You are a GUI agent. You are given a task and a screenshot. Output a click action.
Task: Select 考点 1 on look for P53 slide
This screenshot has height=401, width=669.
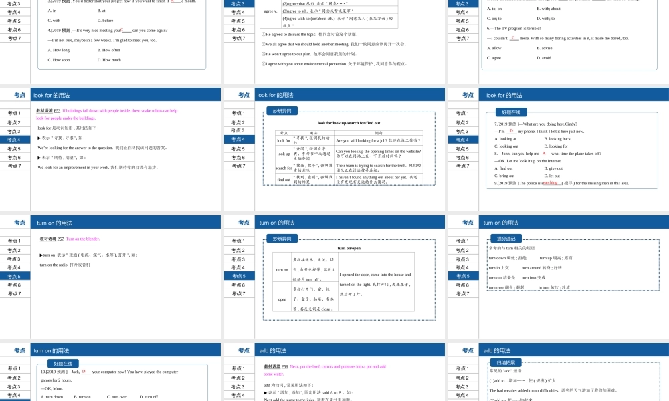coord(15,113)
